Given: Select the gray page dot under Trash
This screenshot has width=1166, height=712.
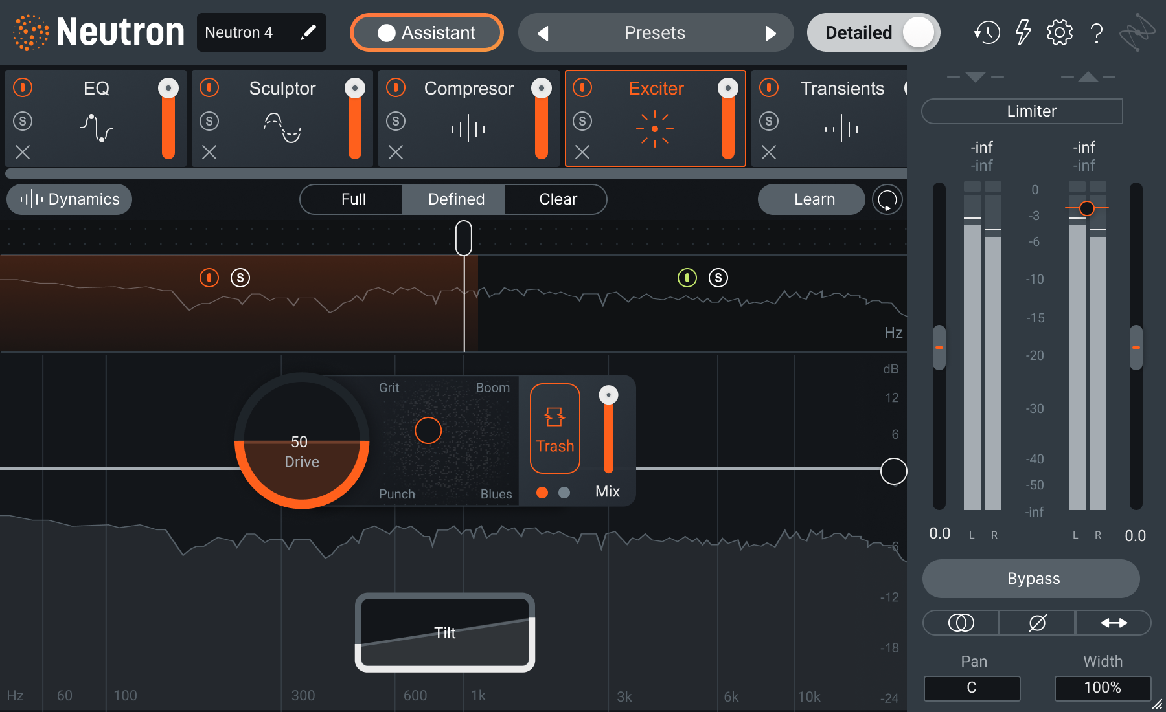Looking at the screenshot, I should click(x=564, y=493).
